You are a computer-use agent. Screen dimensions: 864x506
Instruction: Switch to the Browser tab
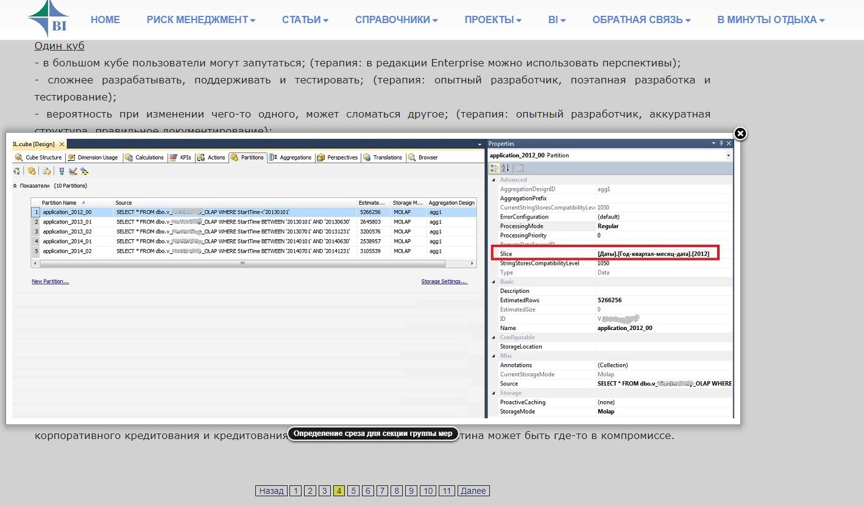pos(423,157)
